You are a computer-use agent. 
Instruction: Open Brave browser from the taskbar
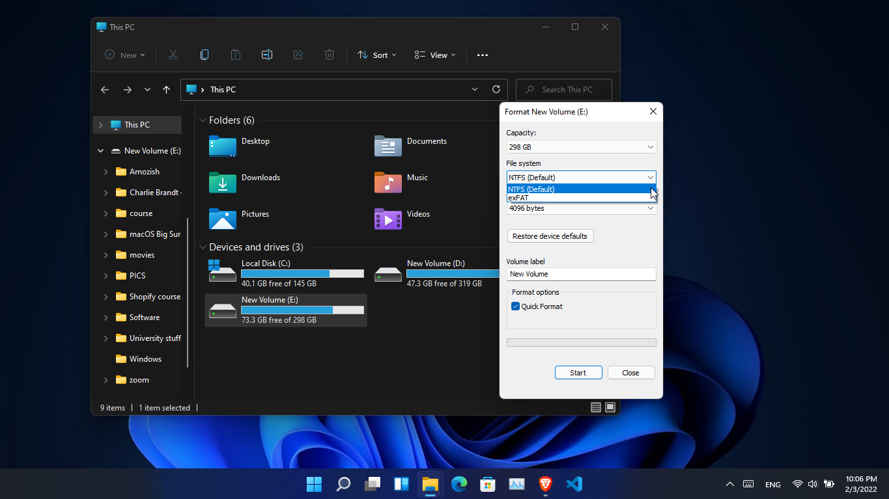[x=545, y=484]
